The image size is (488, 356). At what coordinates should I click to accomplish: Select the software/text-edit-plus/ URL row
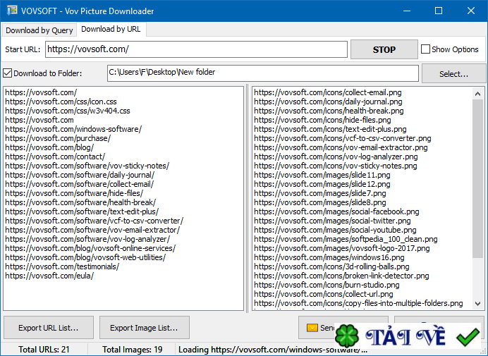tap(82, 211)
